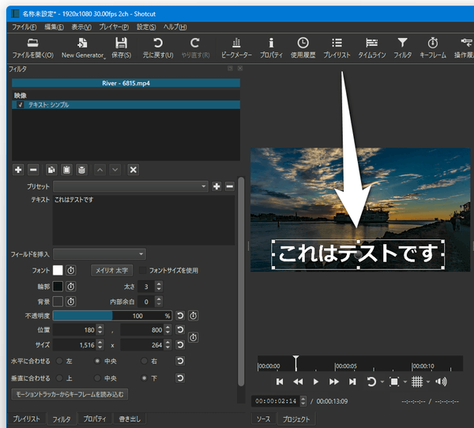Image resolution: width=474 pixels, height=428 pixels.
Task: Open the 表示 menu
Action: tap(81, 27)
